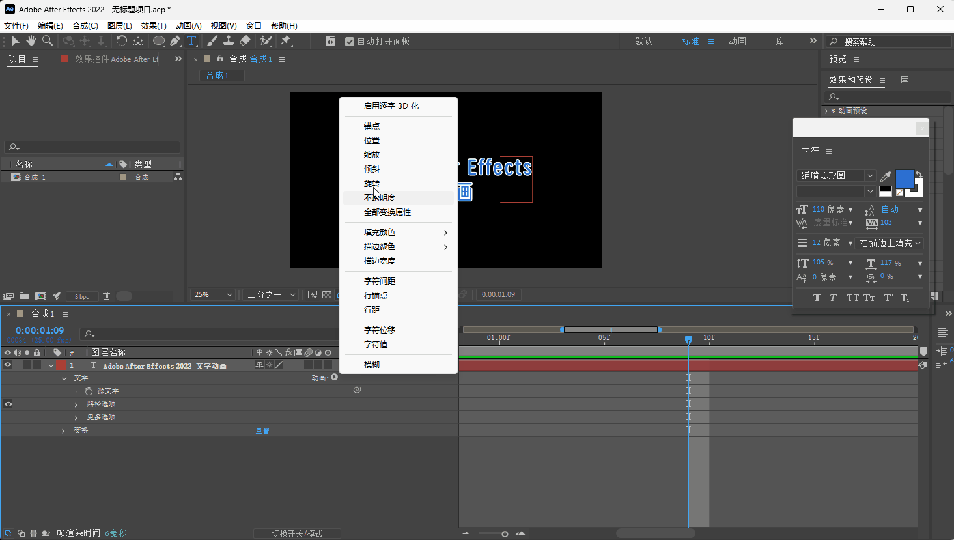Expand 更多选项 property group

tap(76, 418)
